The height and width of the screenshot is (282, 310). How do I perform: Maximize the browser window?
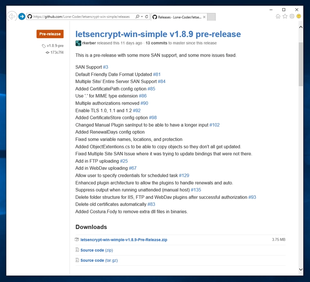284,10
